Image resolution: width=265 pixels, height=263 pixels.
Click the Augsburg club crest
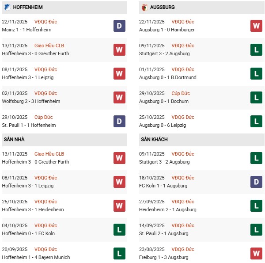pyautogui.click(x=144, y=8)
